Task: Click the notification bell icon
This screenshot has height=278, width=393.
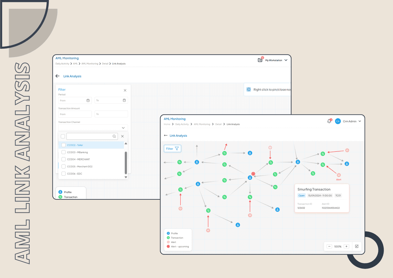Action: click(329, 121)
